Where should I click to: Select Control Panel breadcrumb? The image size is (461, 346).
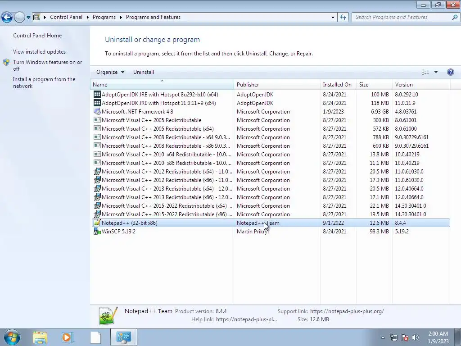66,17
